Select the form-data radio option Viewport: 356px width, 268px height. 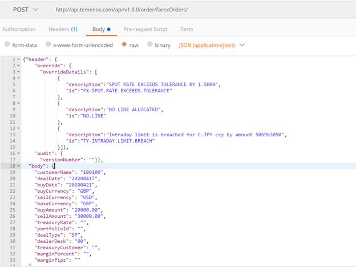coord(7,44)
